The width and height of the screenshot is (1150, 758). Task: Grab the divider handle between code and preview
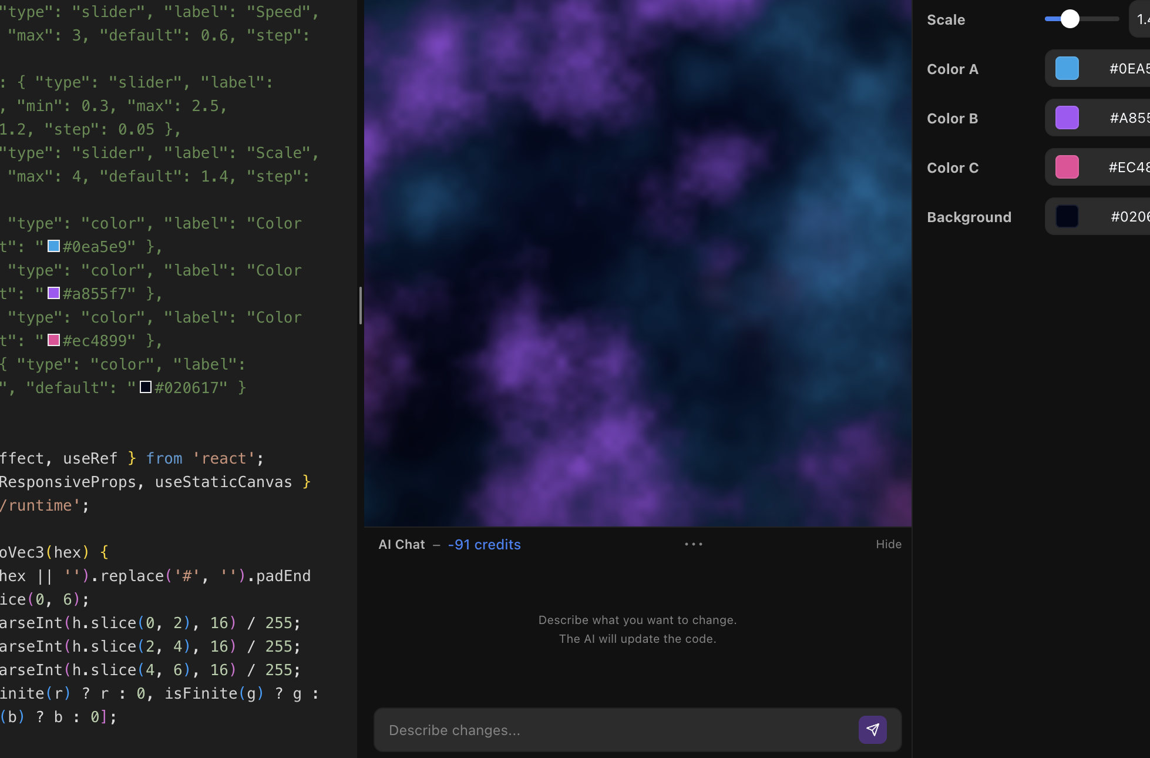coord(360,306)
